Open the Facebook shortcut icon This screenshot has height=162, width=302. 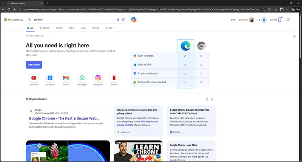pos(50,78)
